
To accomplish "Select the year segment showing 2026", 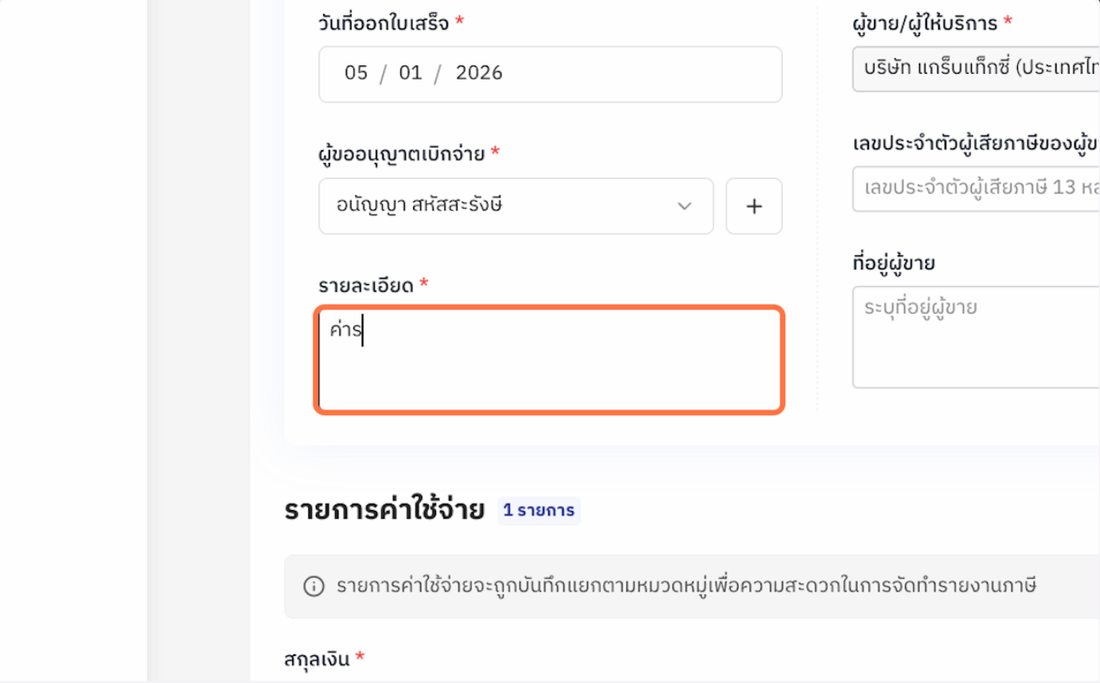I will 480,72.
